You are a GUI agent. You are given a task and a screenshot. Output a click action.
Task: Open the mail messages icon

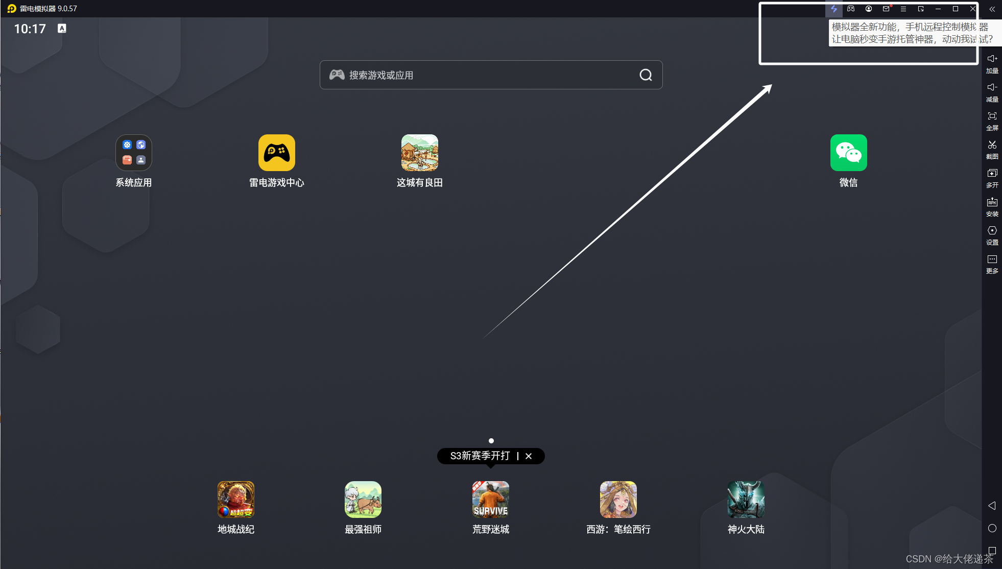pyautogui.click(x=886, y=9)
